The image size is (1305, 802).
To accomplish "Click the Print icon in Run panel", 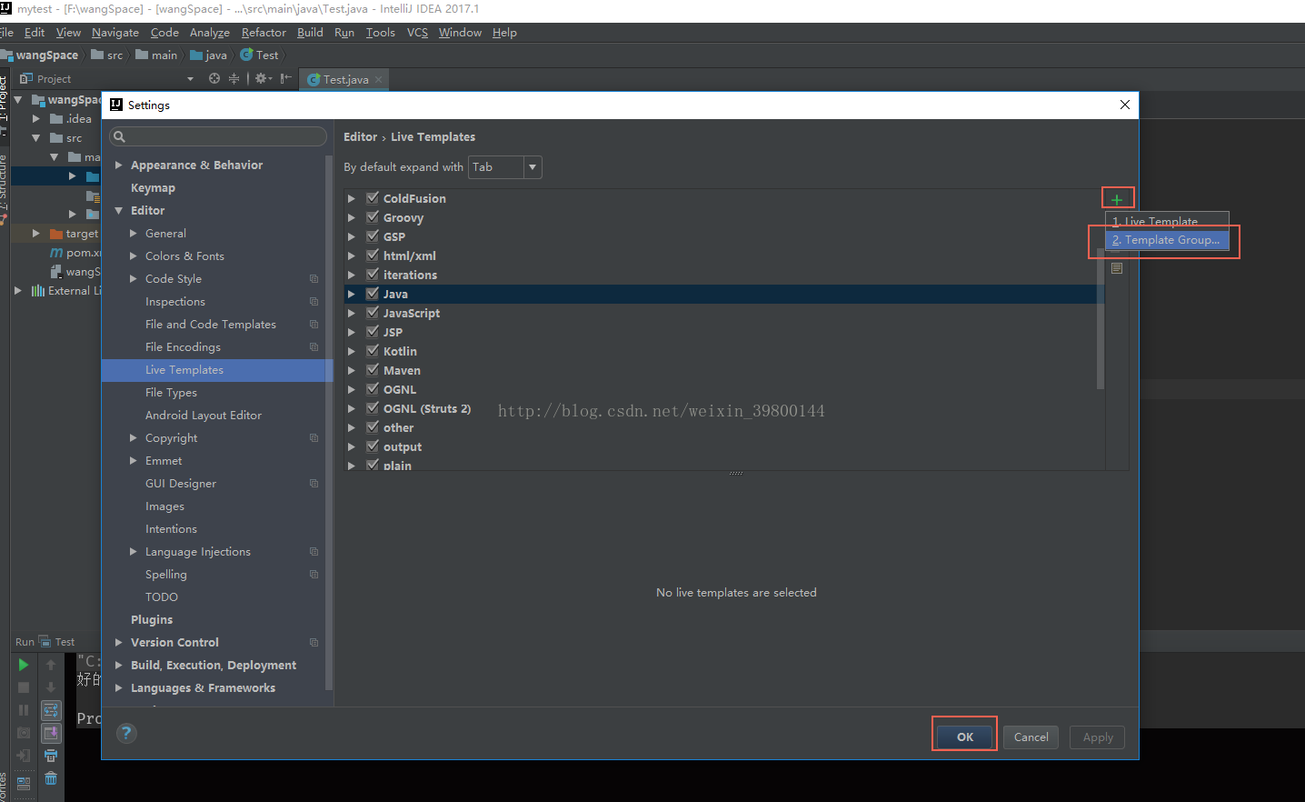I will pyautogui.click(x=51, y=756).
